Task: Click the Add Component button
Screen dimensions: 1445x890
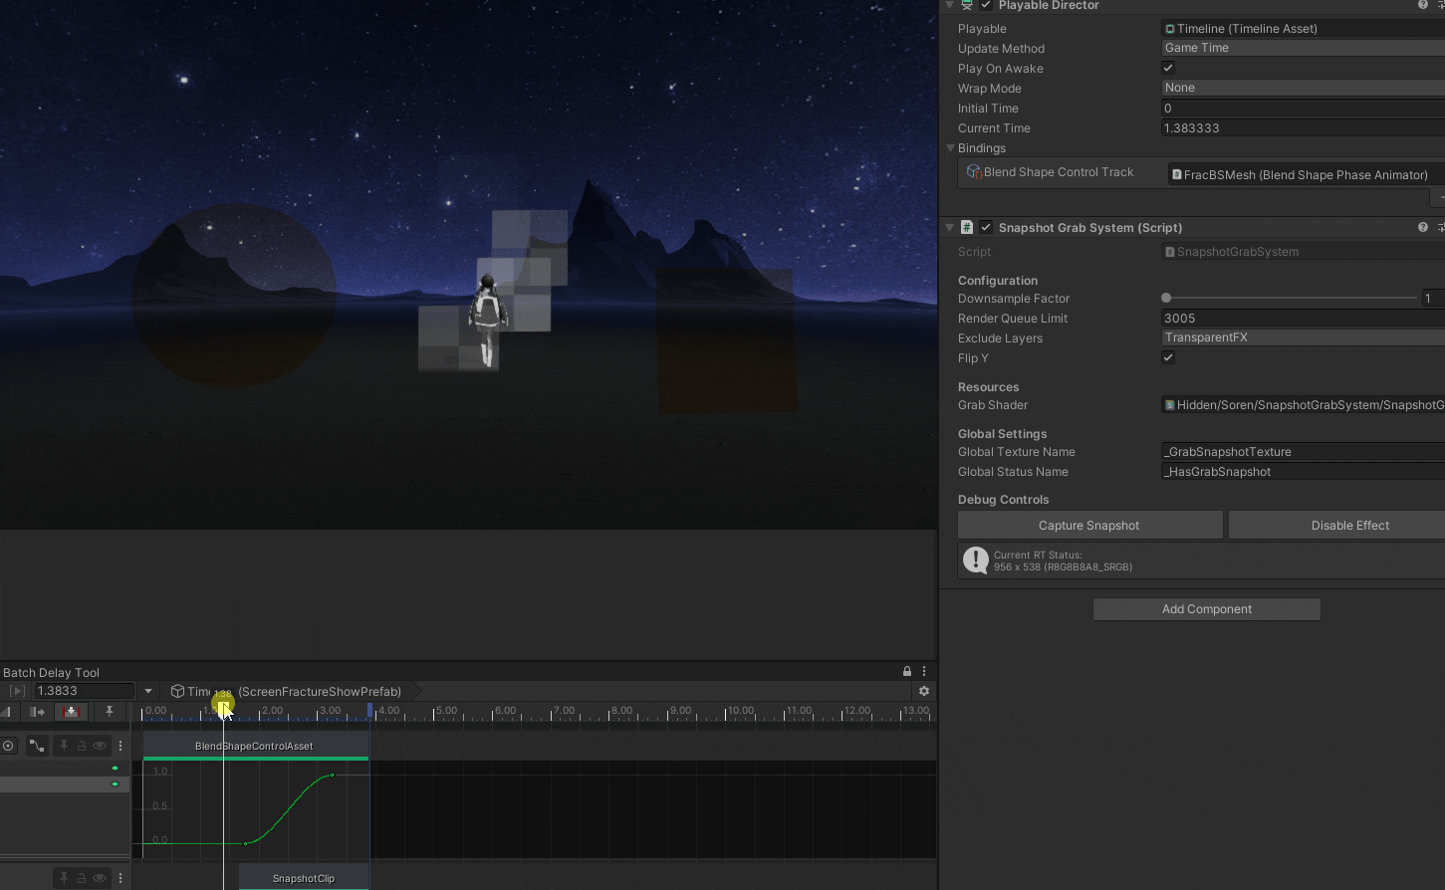Action: pyautogui.click(x=1207, y=609)
